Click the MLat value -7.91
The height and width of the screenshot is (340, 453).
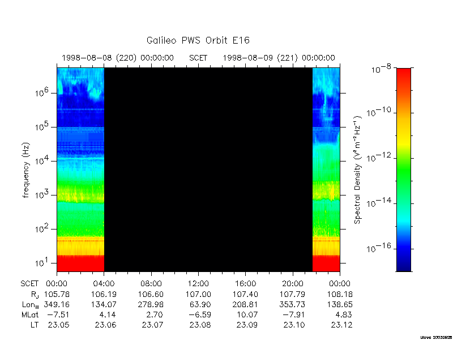click(x=294, y=314)
